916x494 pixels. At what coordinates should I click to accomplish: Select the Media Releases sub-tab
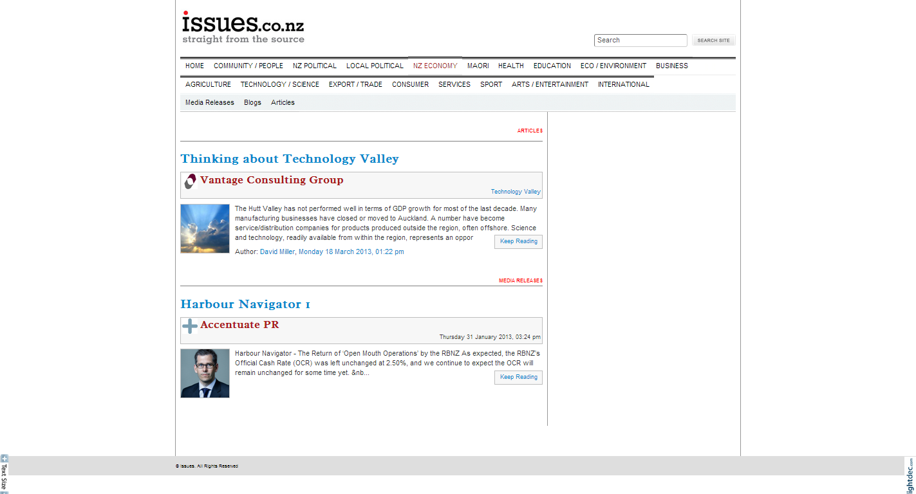tap(210, 102)
